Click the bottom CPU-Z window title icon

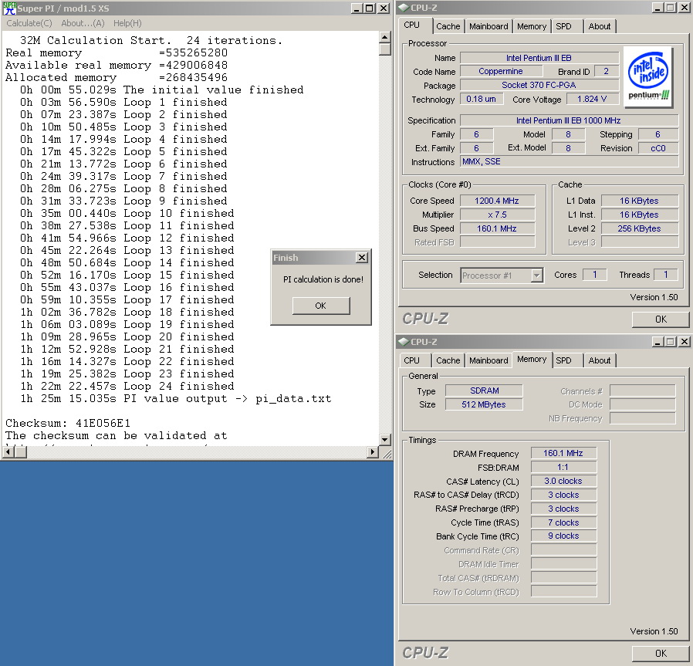404,342
